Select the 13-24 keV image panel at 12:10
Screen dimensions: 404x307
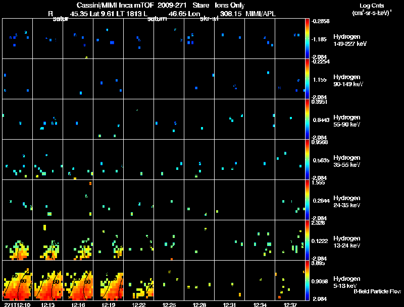18,240
